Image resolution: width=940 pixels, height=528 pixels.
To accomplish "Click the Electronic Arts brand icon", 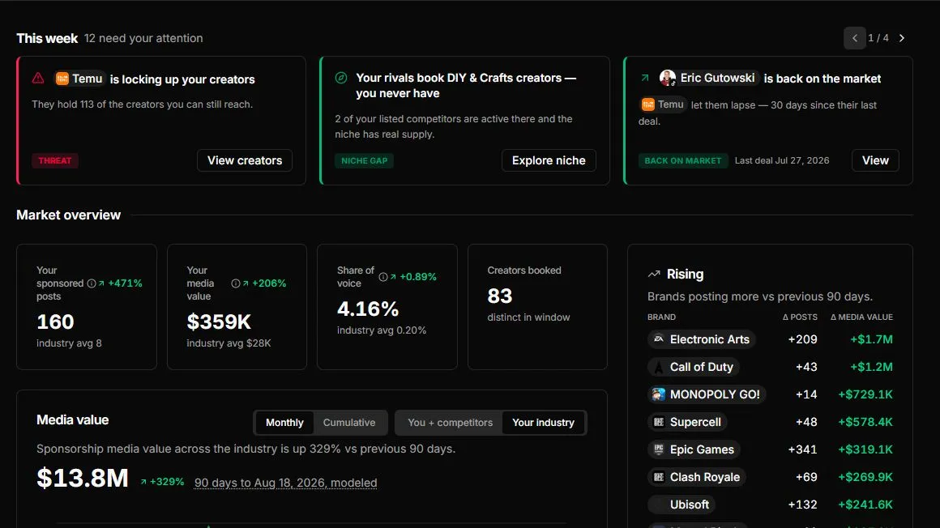I will coord(659,339).
